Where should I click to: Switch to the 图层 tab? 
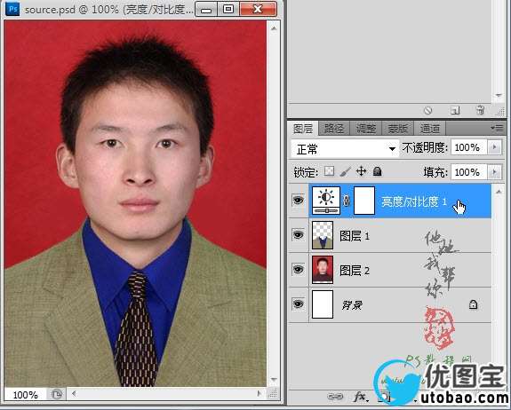(303, 129)
